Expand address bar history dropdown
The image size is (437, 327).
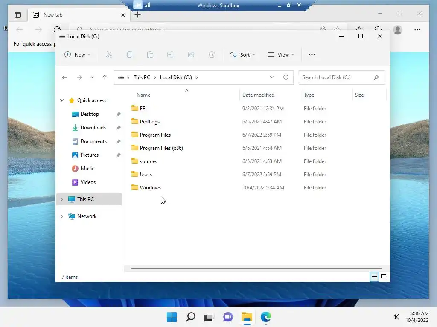(x=272, y=77)
